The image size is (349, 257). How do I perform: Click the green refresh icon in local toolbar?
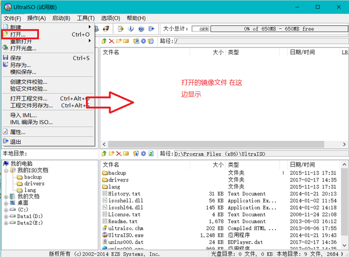tap(151, 153)
